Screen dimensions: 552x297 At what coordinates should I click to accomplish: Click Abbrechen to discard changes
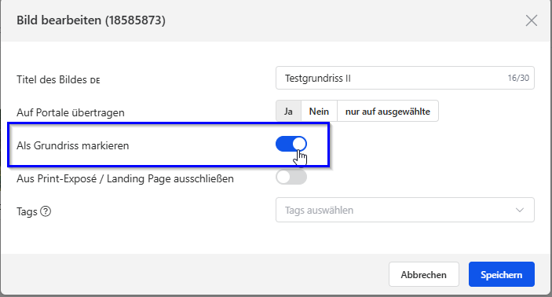point(424,274)
